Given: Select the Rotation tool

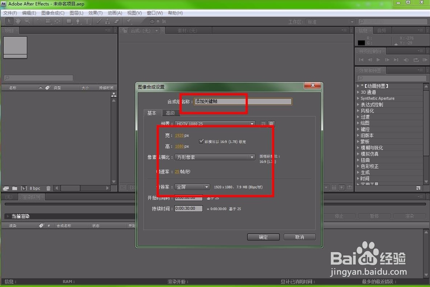Looking at the screenshot, I should pos(39,21).
